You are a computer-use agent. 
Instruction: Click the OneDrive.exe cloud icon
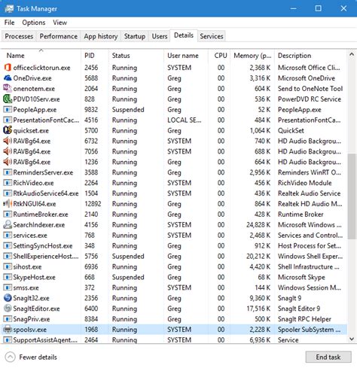click(8, 78)
